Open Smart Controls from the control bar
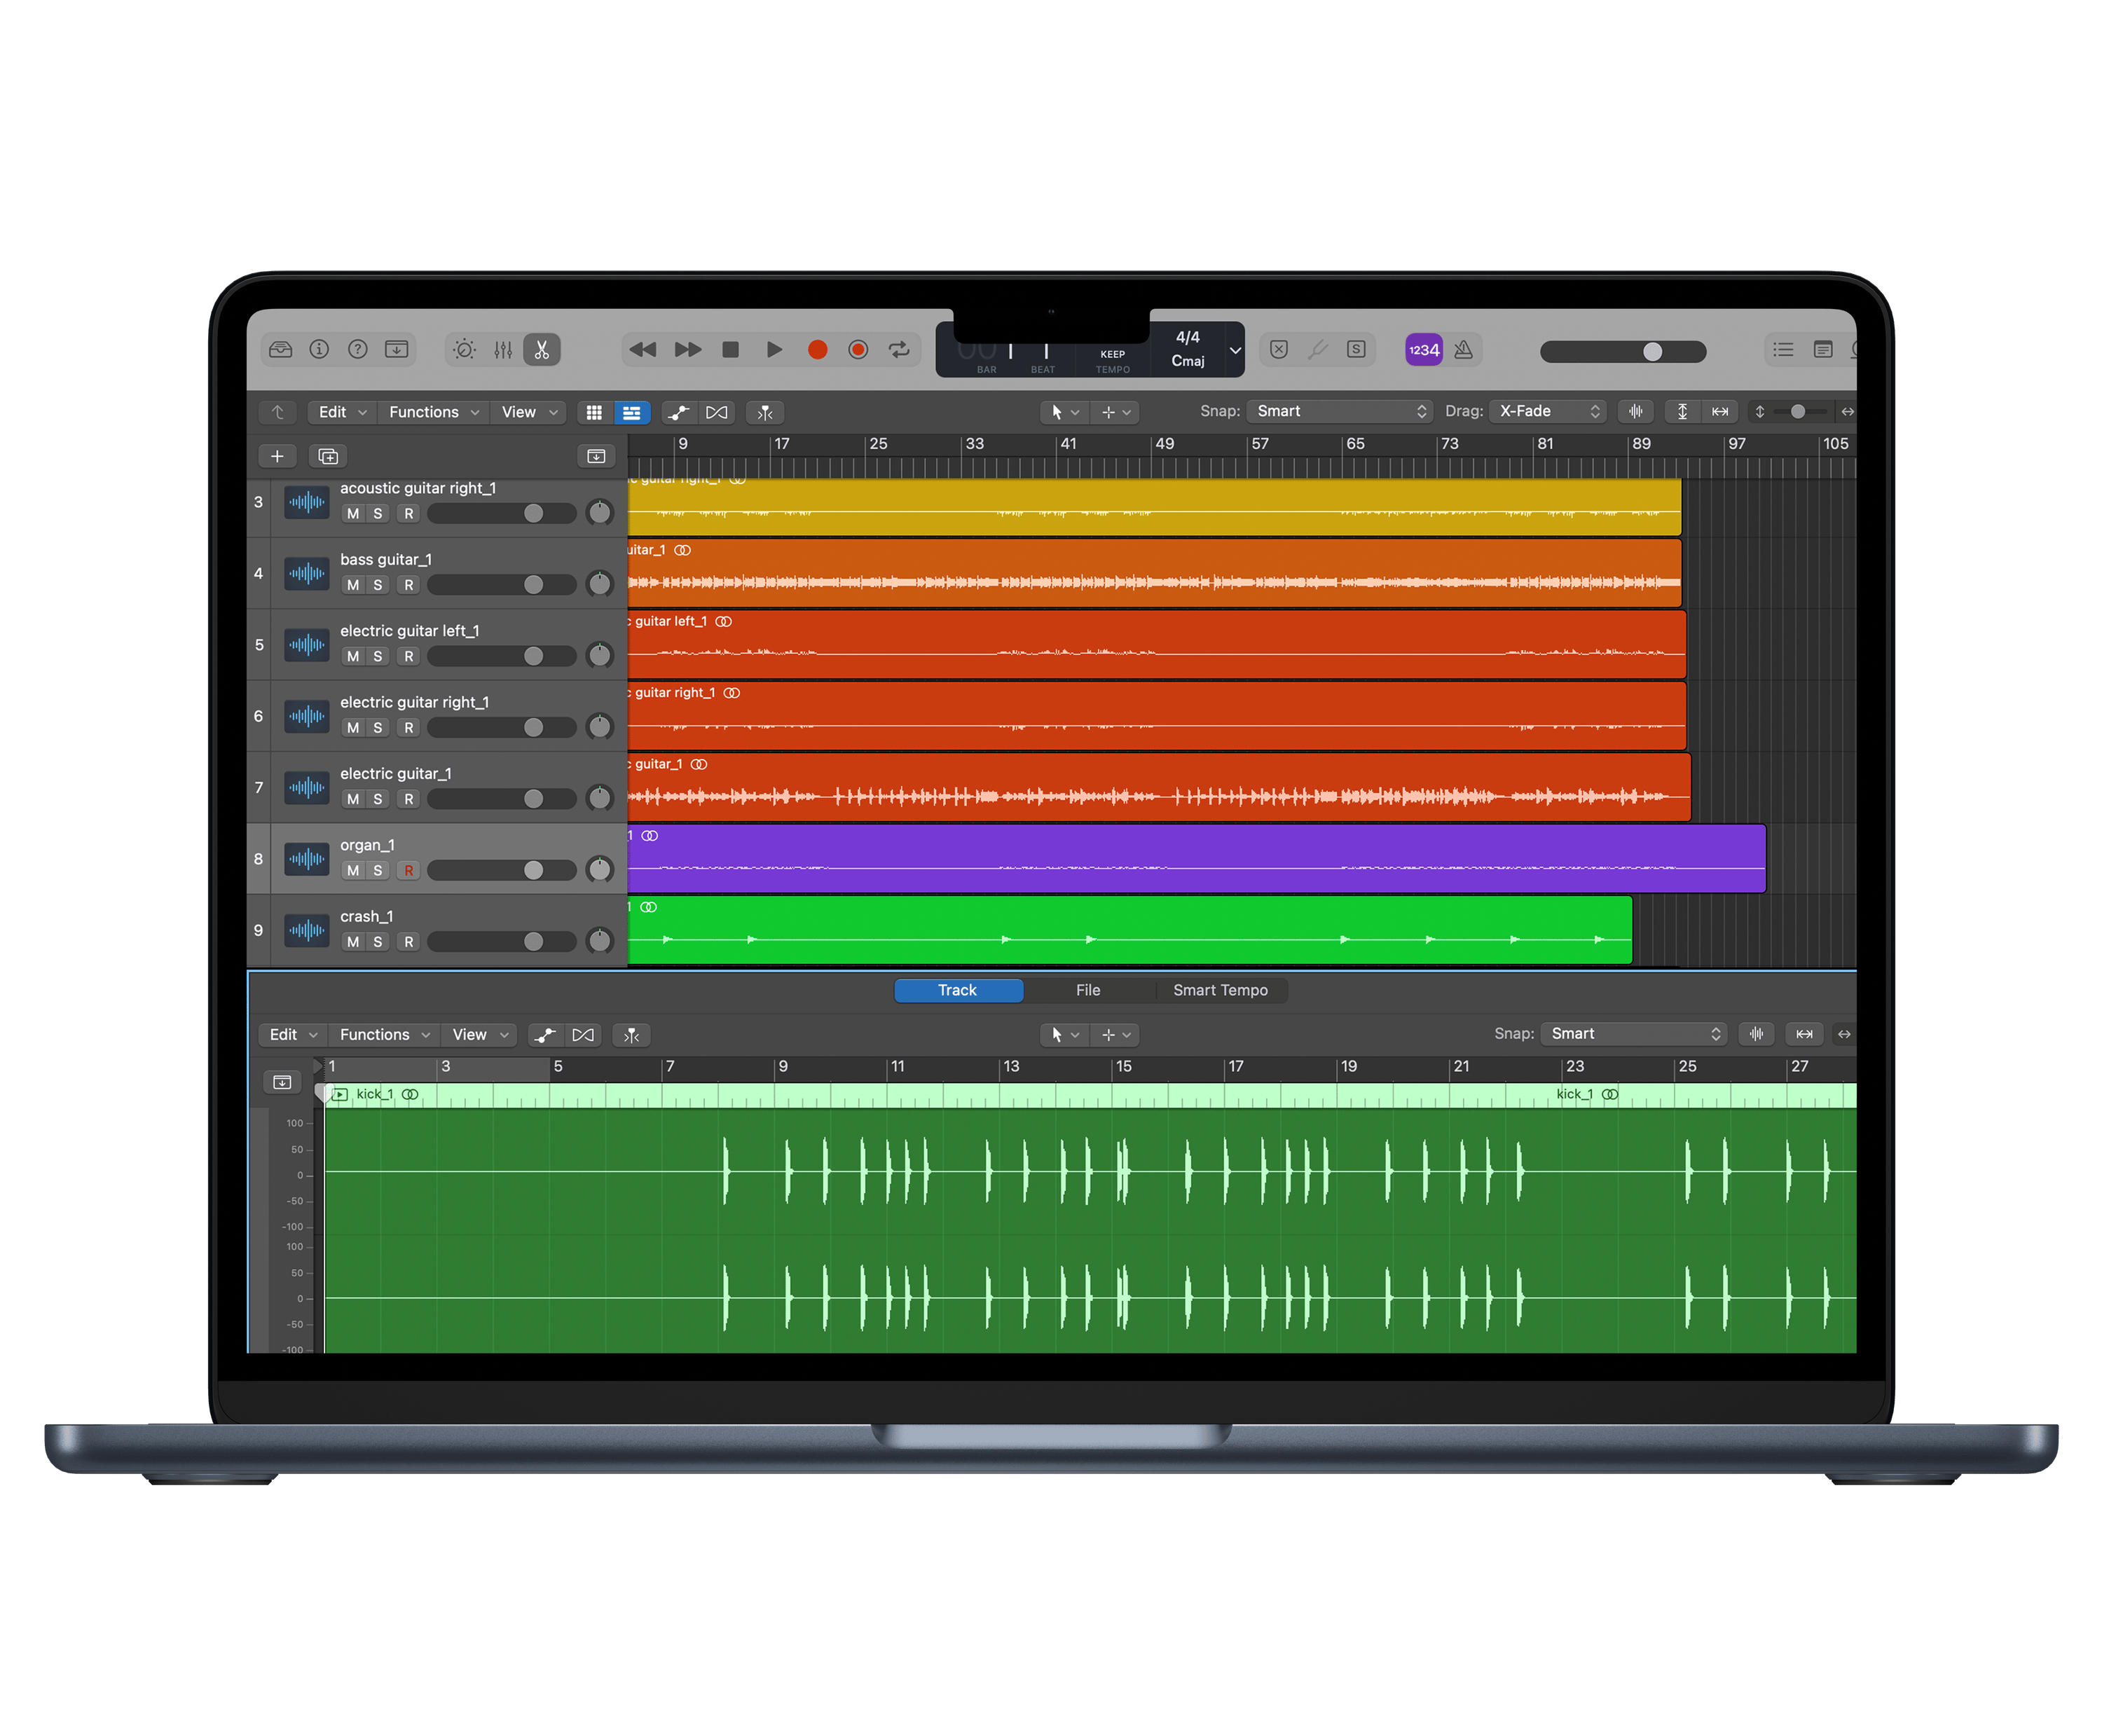The height and width of the screenshot is (1736, 2102). [x=464, y=350]
